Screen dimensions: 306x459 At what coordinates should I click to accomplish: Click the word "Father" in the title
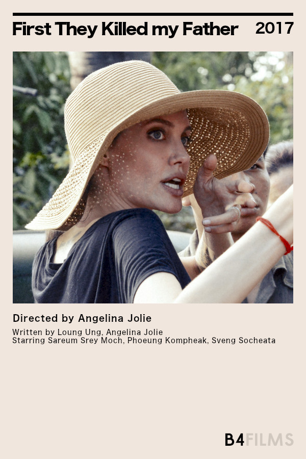coord(210,29)
